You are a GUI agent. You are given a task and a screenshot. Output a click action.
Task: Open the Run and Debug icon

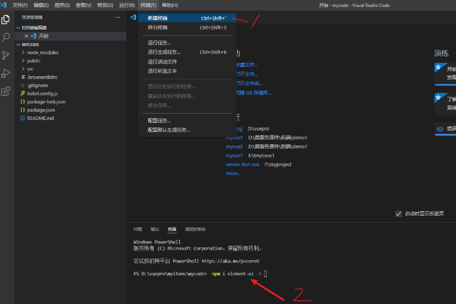pyautogui.click(x=6, y=73)
